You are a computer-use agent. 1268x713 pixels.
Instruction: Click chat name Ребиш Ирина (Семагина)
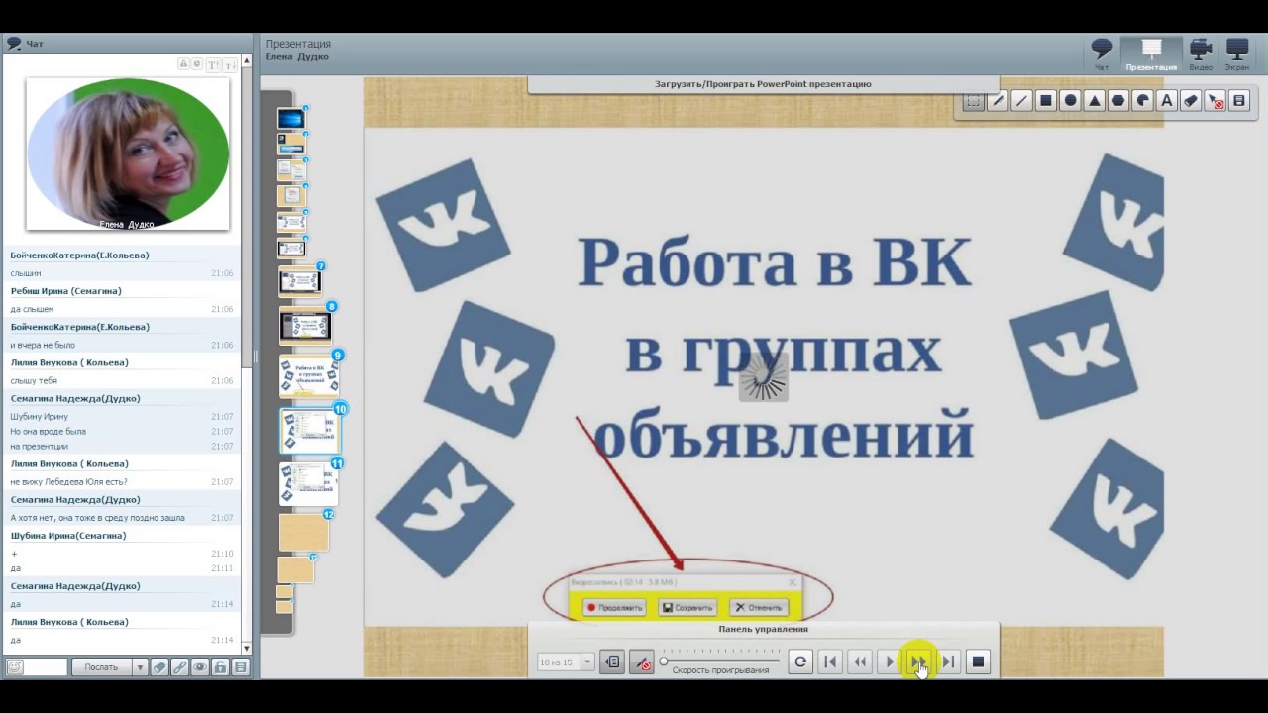65,291
